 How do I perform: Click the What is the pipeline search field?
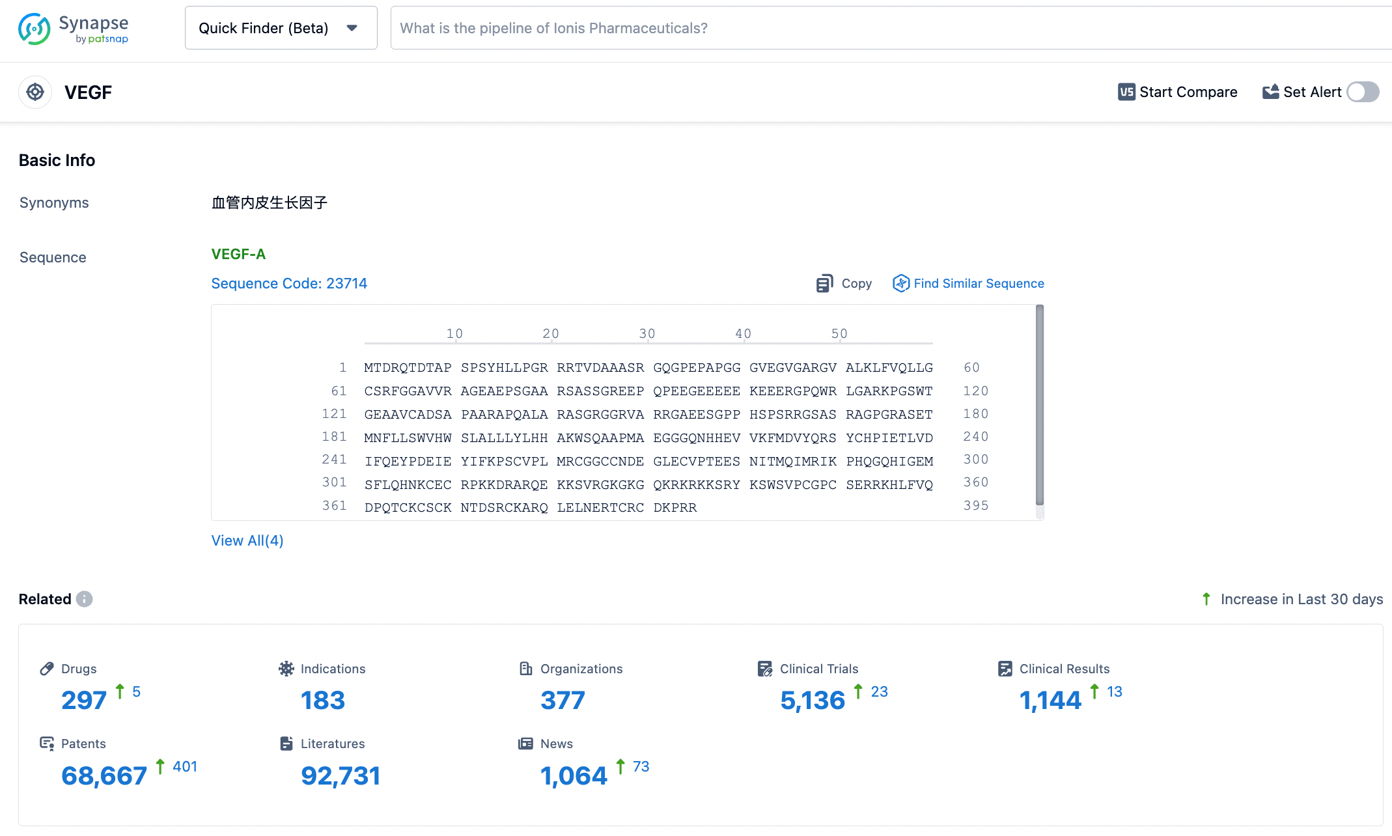[887, 28]
